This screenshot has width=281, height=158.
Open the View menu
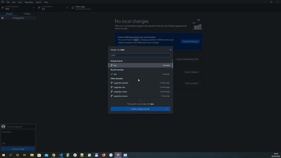(x=20, y=2)
